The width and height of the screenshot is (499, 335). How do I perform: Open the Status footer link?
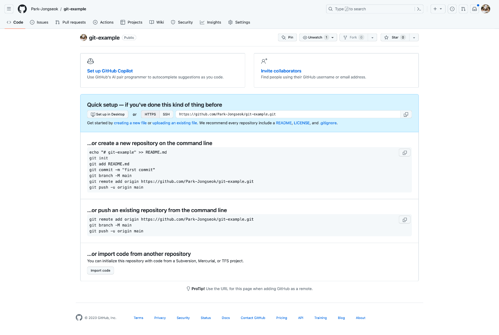pos(206,318)
